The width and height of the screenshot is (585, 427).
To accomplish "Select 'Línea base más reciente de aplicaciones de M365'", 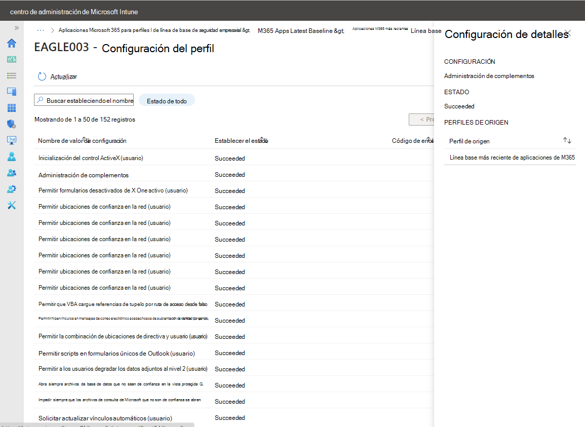I will click(512, 158).
